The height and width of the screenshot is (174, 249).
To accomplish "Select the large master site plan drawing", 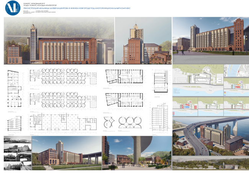I will click(x=197, y=81).
